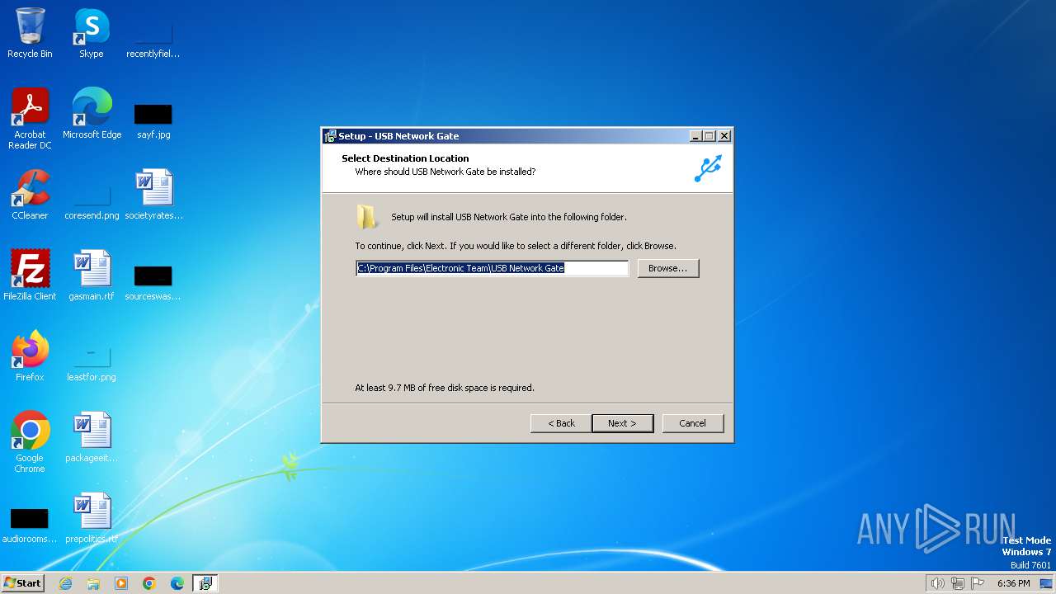The height and width of the screenshot is (594, 1056).
Task: Select the packageeit... document icon
Action: 92,437
